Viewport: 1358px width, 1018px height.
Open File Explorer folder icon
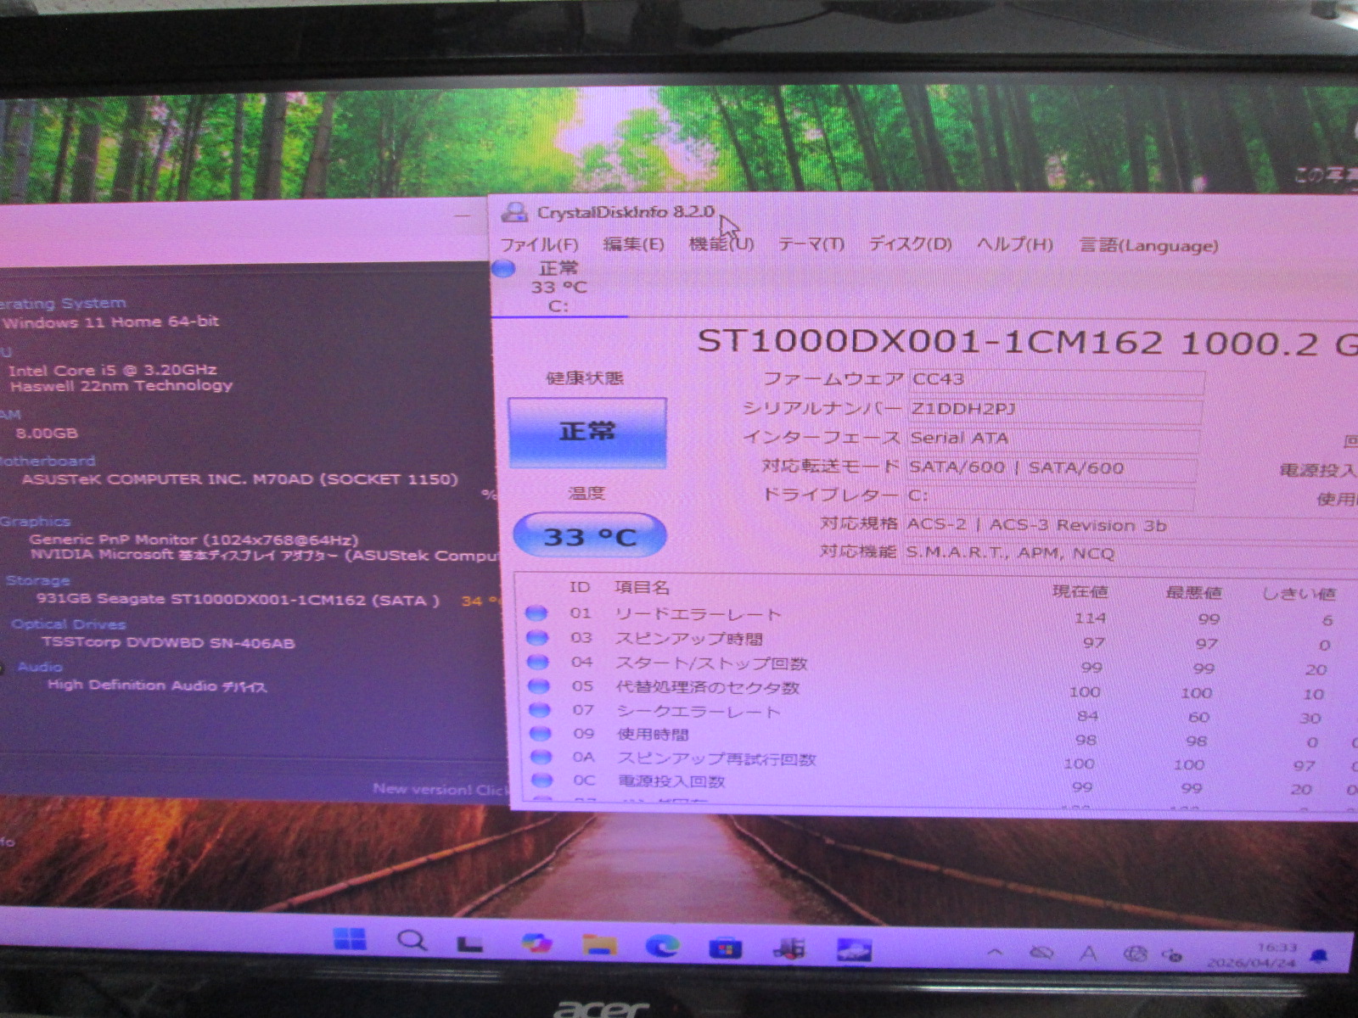coord(599,945)
